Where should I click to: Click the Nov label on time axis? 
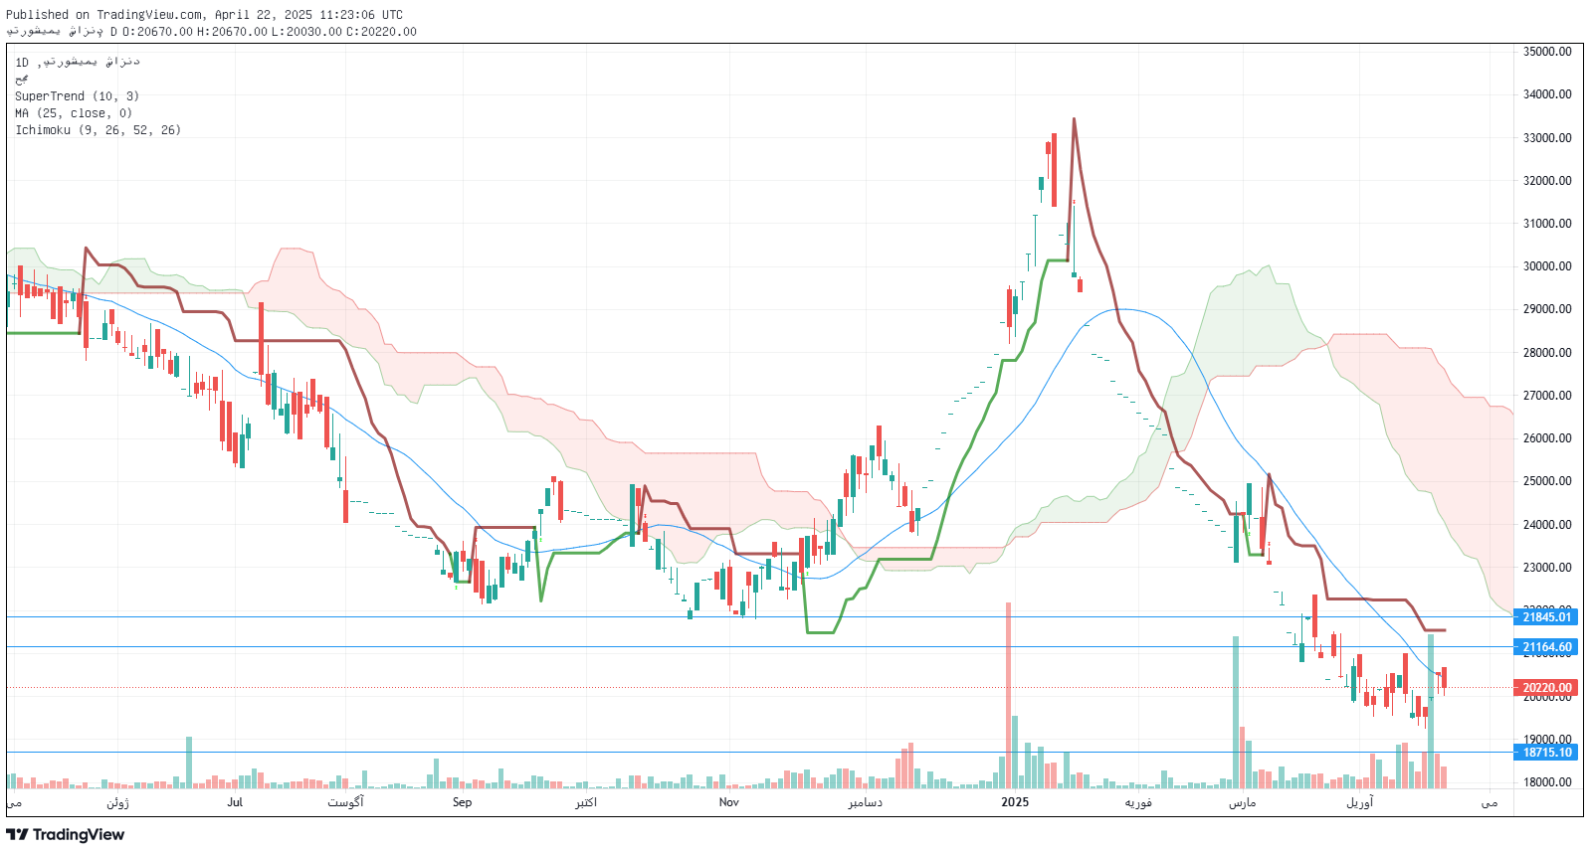coord(729,802)
